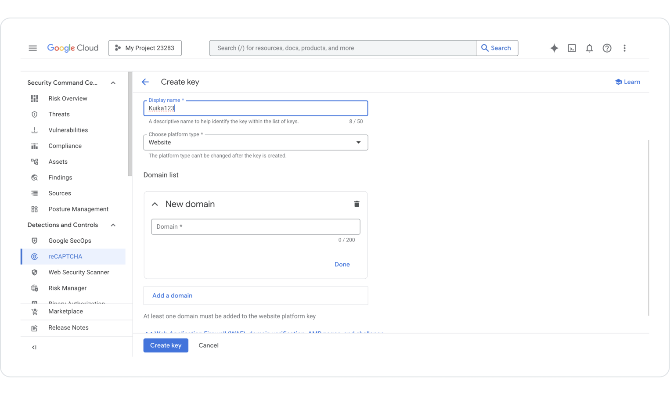The height and width of the screenshot is (395, 670).
Task: Click the Threats shield icon
Action: (x=35, y=115)
